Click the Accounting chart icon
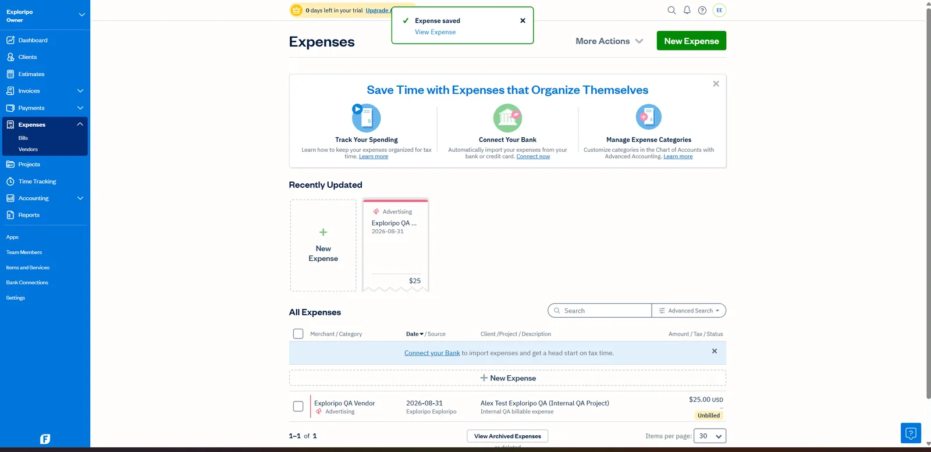The height and width of the screenshot is (452, 931). tap(10, 198)
